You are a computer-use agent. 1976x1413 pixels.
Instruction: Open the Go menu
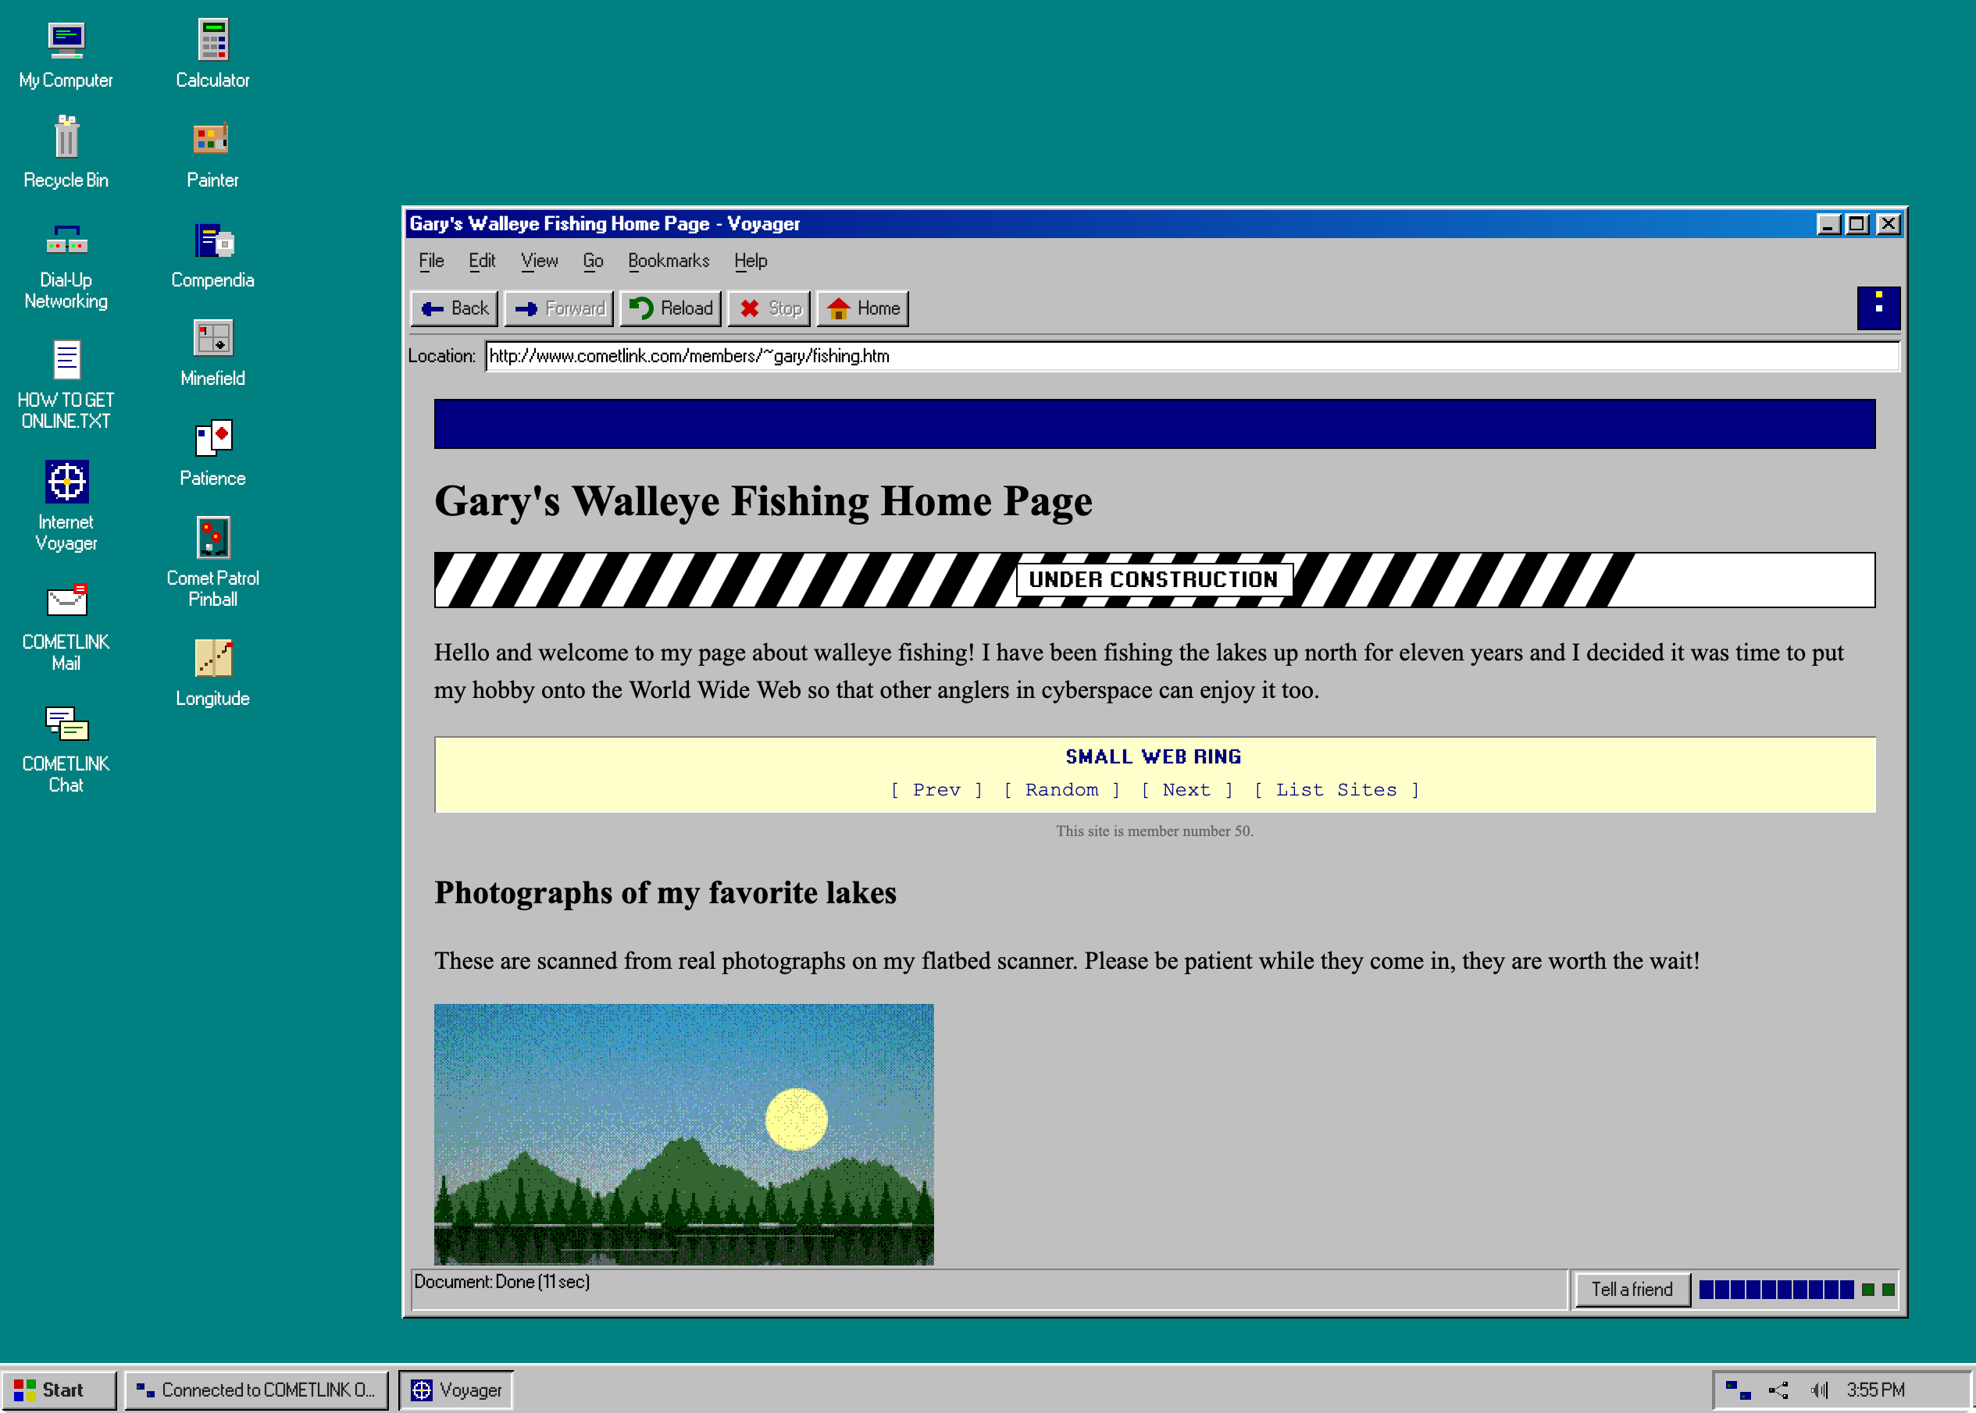[x=593, y=261]
